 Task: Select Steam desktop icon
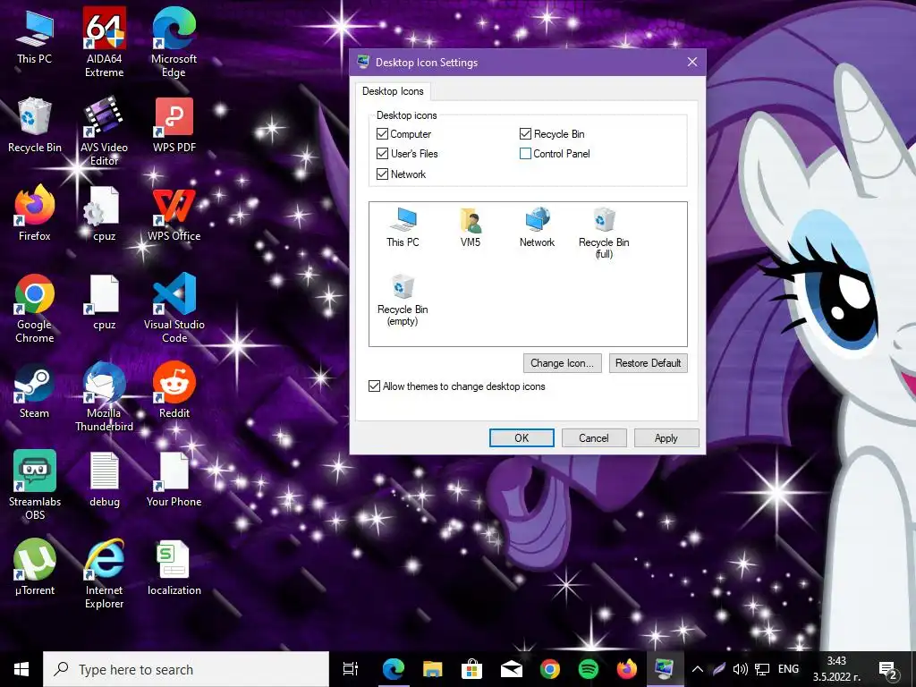35,391
